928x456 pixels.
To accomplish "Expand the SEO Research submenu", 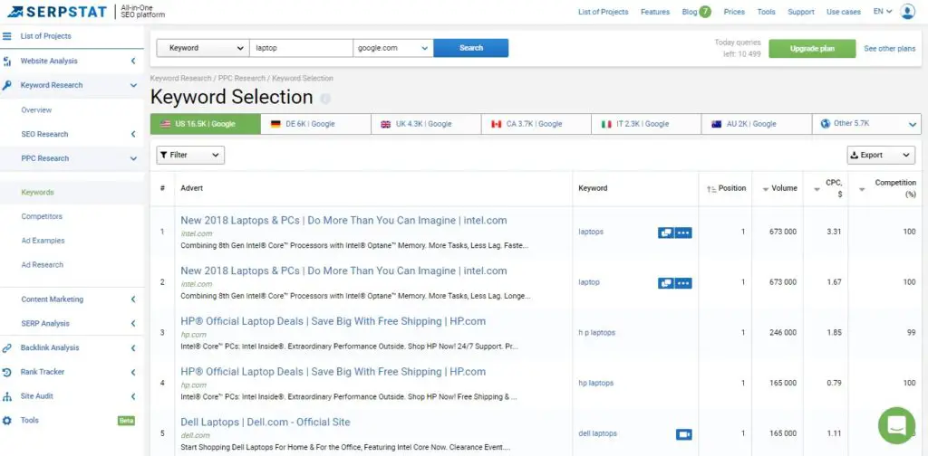I will coord(133,134).
